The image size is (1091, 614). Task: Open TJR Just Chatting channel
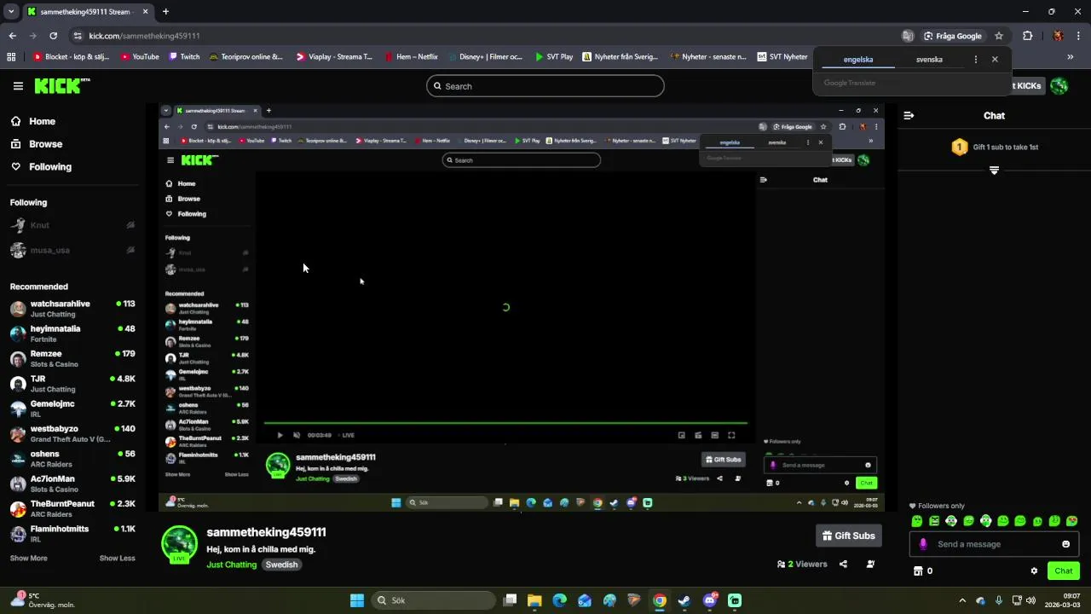[72, 384]
